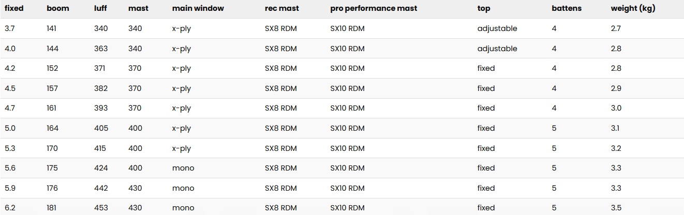Select the 'pro performance mast' header
684x215 pixels.
[374, 9]
